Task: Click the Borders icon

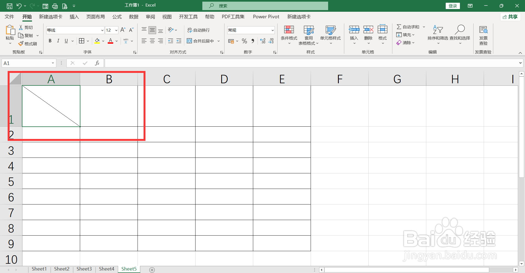Action: (81, 41)
